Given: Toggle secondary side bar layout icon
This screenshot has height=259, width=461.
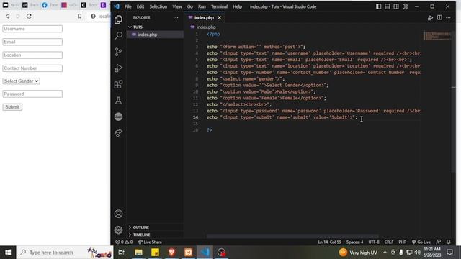Looking at the screenshot, I should coord(396,6).
